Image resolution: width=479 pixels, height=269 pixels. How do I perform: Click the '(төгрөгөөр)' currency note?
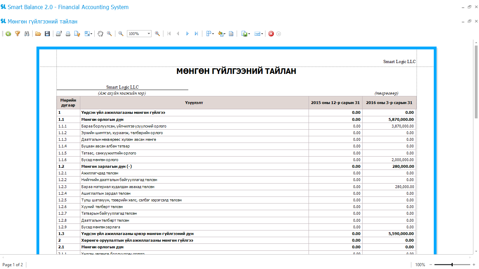386,93
